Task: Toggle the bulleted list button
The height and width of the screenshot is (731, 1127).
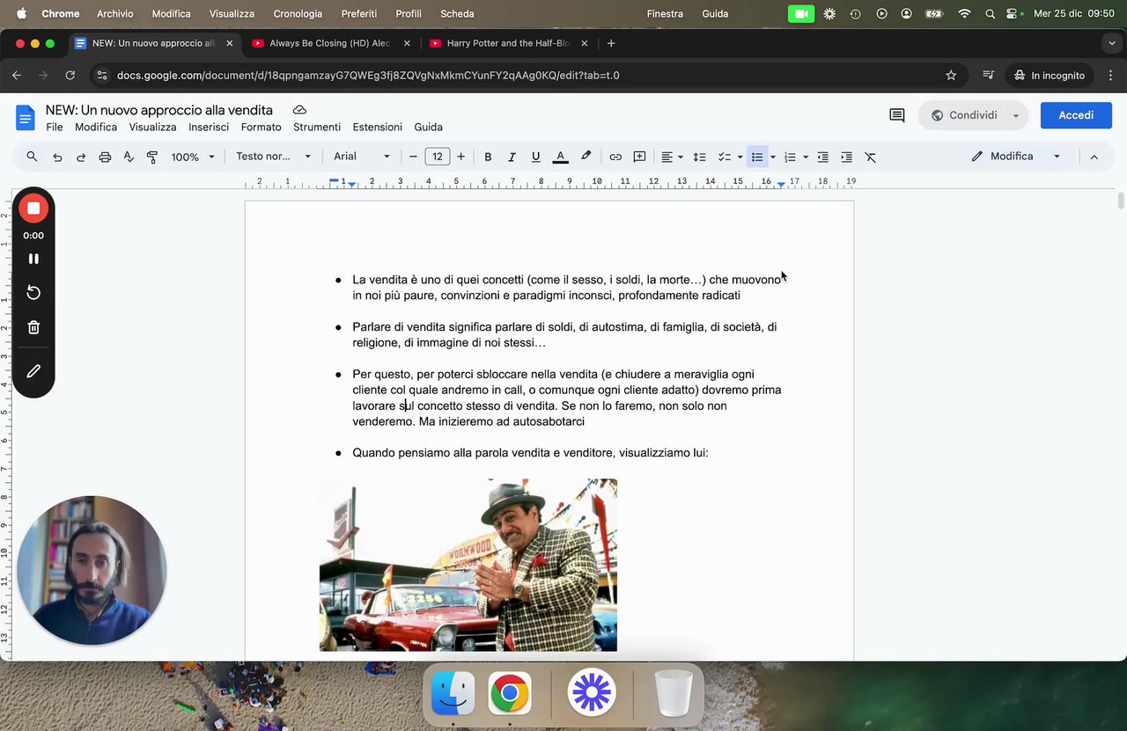Action: coord(757,157)
